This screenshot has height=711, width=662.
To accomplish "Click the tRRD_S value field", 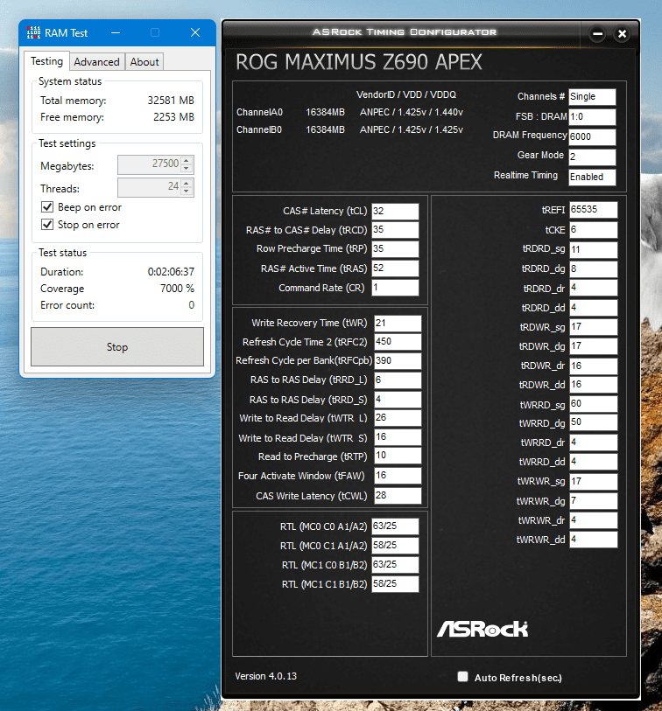I will click(x=398, y=400).
